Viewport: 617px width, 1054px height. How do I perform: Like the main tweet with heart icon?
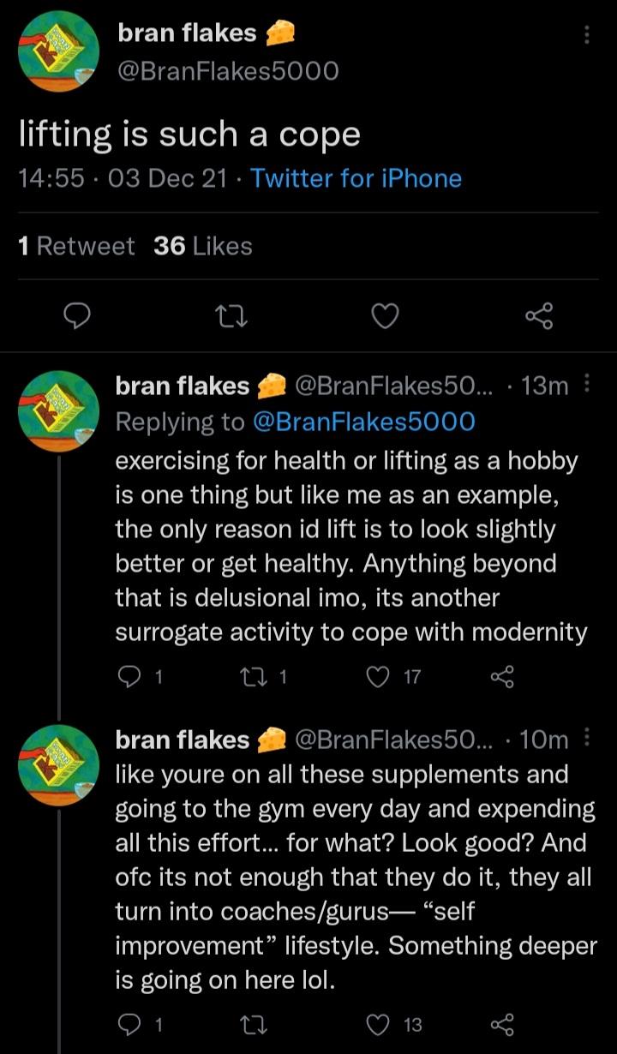click(x=385, y=317)
